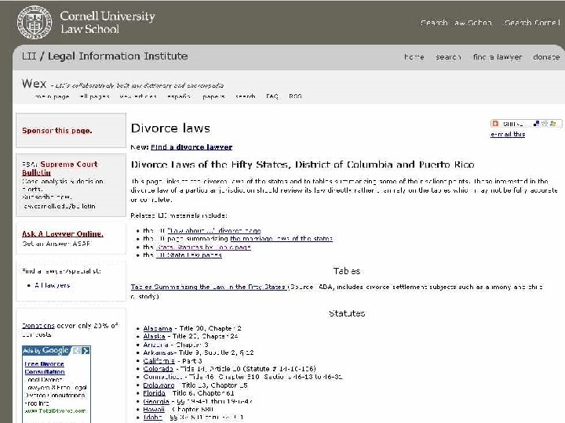
Task: Click the Tables section heading
Action: click(x=347, y=271)
